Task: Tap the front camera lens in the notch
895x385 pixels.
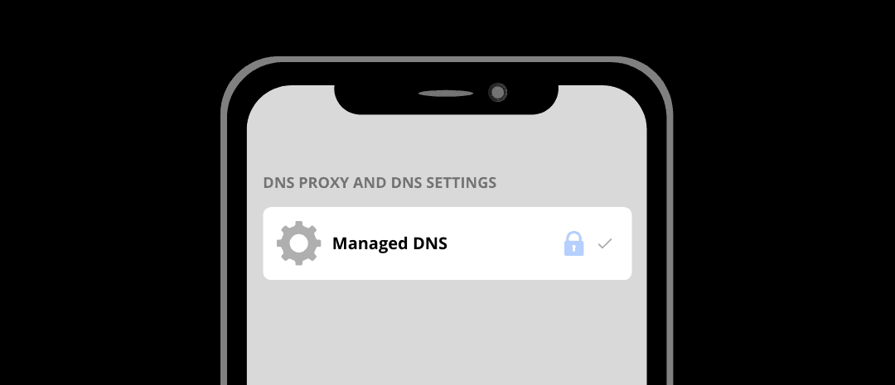Action: (498, 93)
